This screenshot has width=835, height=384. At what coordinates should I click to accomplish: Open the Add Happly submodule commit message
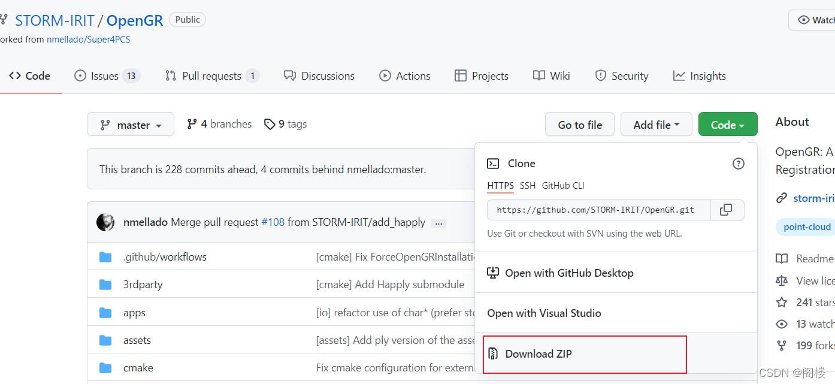(x=390, y=285)
